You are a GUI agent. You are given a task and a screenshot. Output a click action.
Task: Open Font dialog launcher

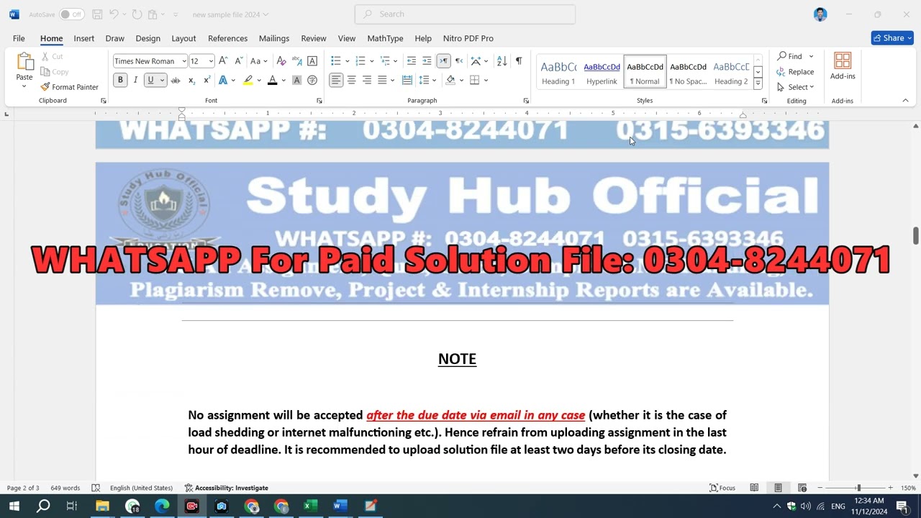[x=319, y=101]
